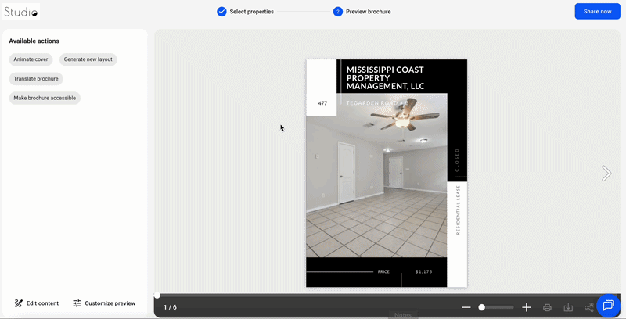Screen dimensions: 626x319
Task: Open Customize preview
Action: 104,303
